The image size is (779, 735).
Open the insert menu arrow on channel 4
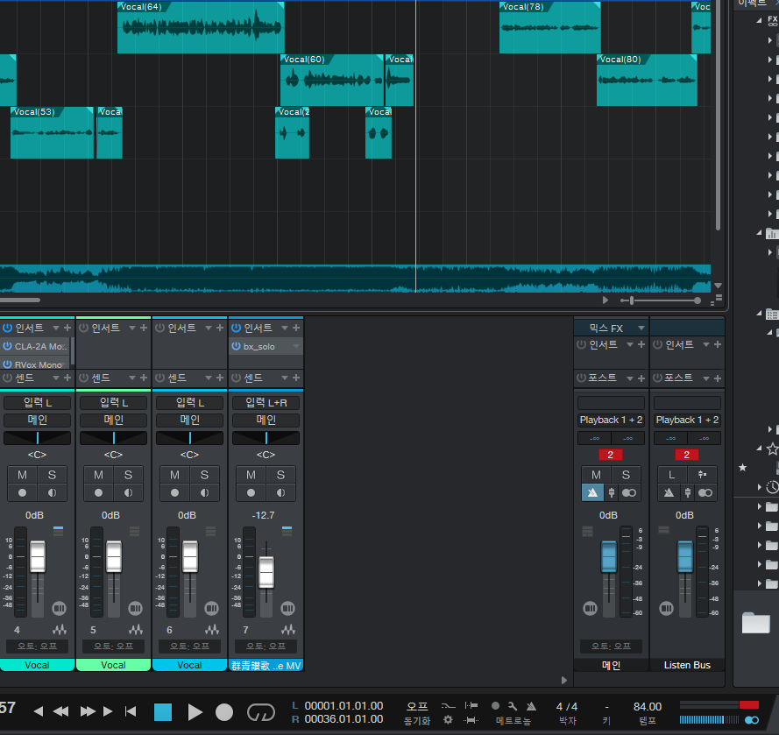point(56,328)
